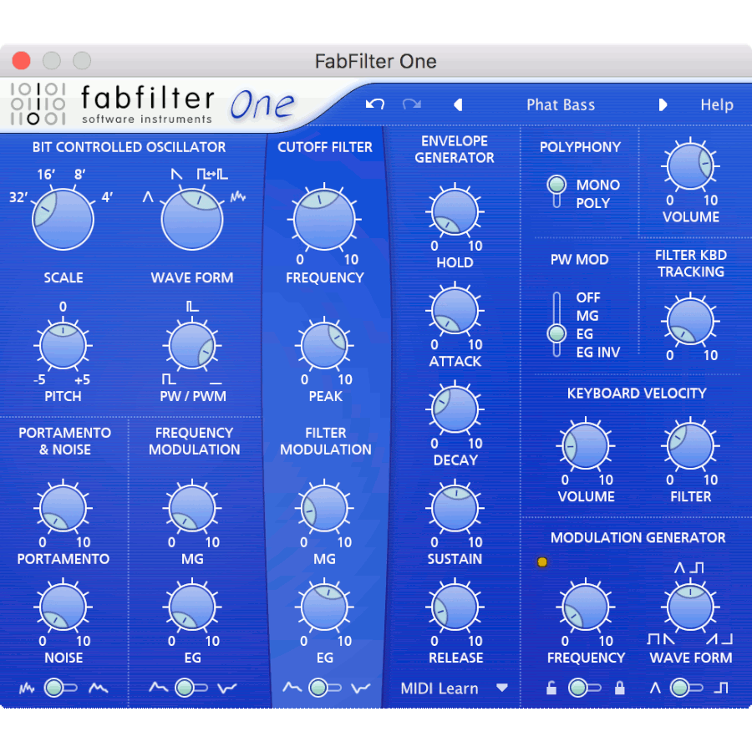Click the undo arrow icon
Viewport: 752px width, 752px height.
click(x=374, y=104)
